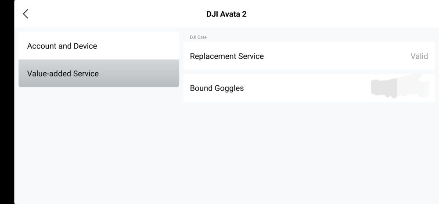Open the Replacement Service row
This screenshot has width=439, height=204.
point(309,56)
